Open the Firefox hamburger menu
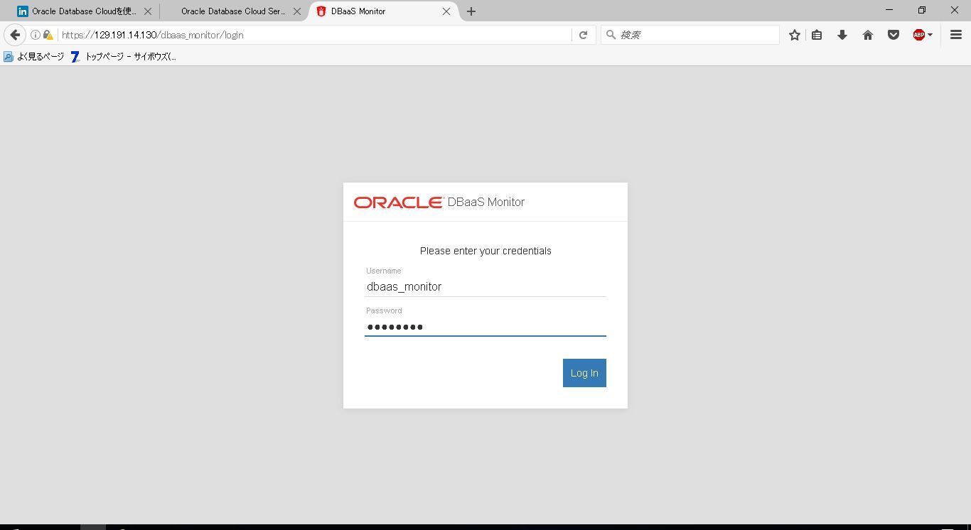971x530 pixels. (x=956, y=35)
